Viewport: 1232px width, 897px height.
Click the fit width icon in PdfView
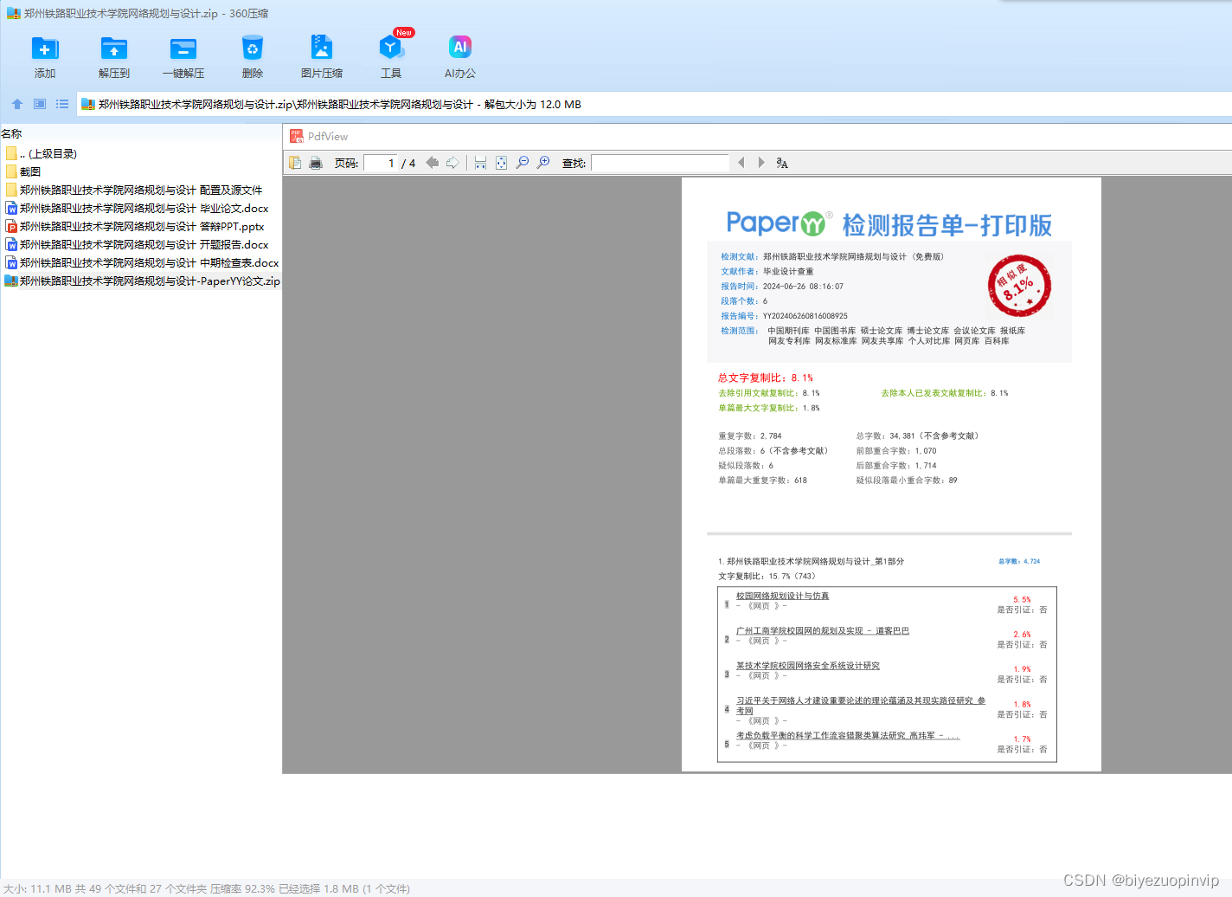tap(480, 163)
